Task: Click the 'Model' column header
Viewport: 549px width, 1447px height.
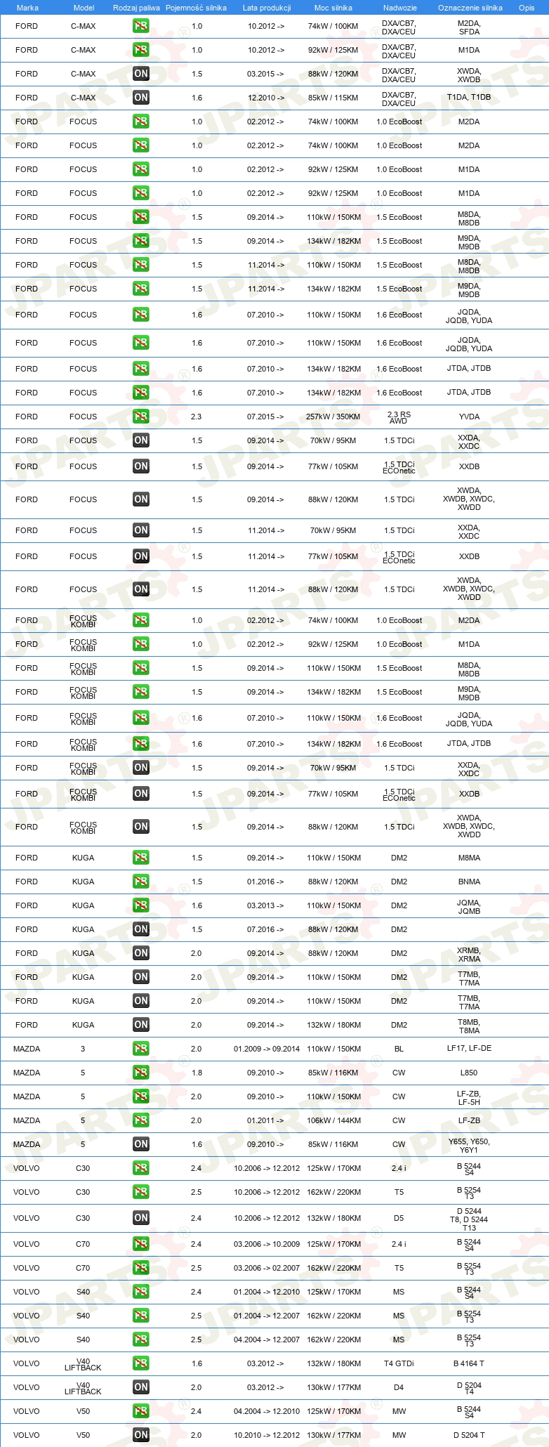Action: click(84, 8)
